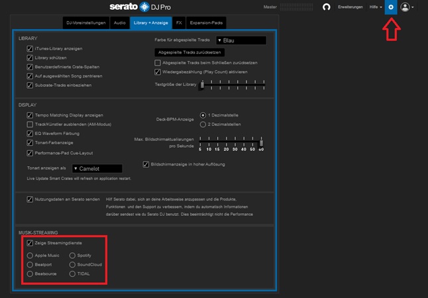428x298 pixels.
Task: Click the LIBRARY section heading
Action: (28, 38)
